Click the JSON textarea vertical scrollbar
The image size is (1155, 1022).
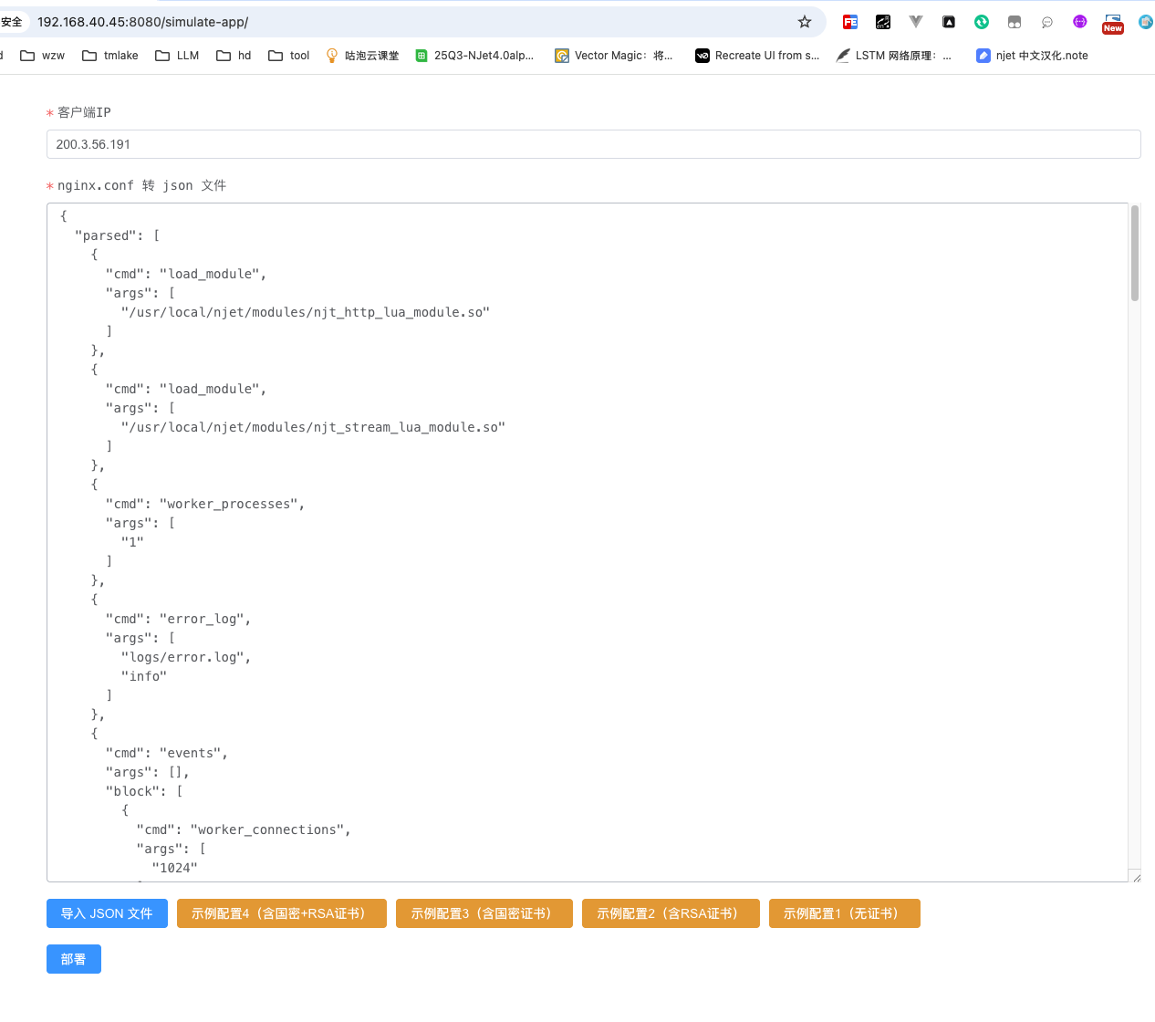1135,254
